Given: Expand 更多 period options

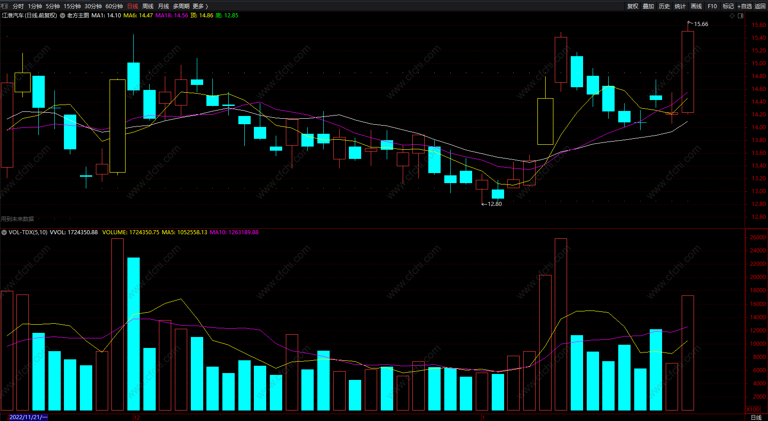Looking at the screenshot, I should 200,6.
